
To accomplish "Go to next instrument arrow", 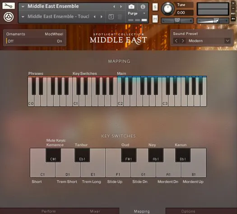I will coord(121,6).
